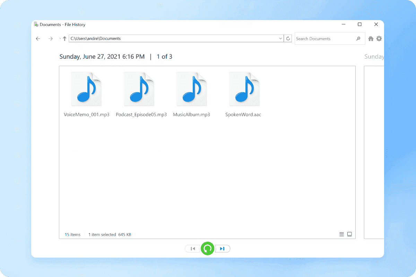Select the MusicAlbum.mp3 file icon
Image resolution: width=416 pixels, height=277 pixels.
192,89
